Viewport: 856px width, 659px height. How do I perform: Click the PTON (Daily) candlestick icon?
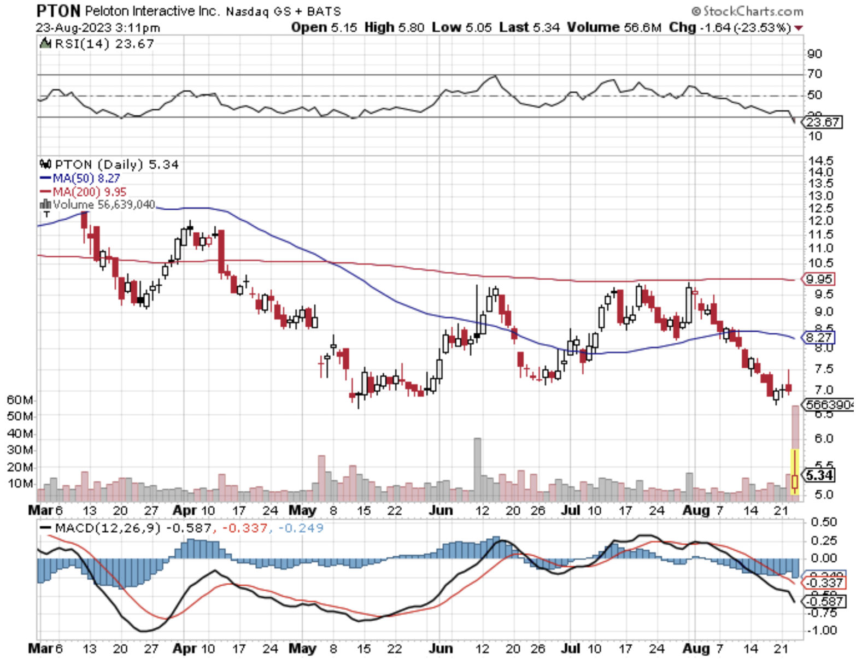pos(46,164)
